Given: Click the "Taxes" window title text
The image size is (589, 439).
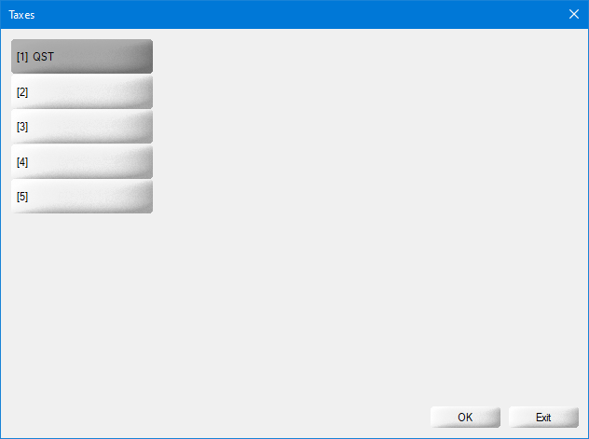Looking at the screenshot, I should coord(21,15).
